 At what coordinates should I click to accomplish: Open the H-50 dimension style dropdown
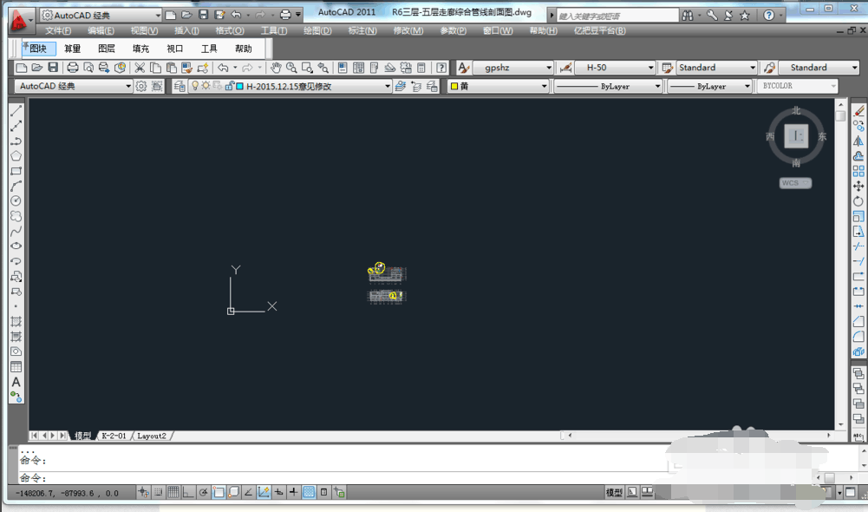[x=615, y=68]
